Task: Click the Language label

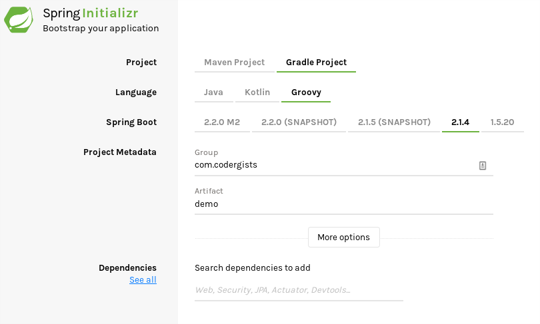Action: pyautogui.click(x=136, y=92)
